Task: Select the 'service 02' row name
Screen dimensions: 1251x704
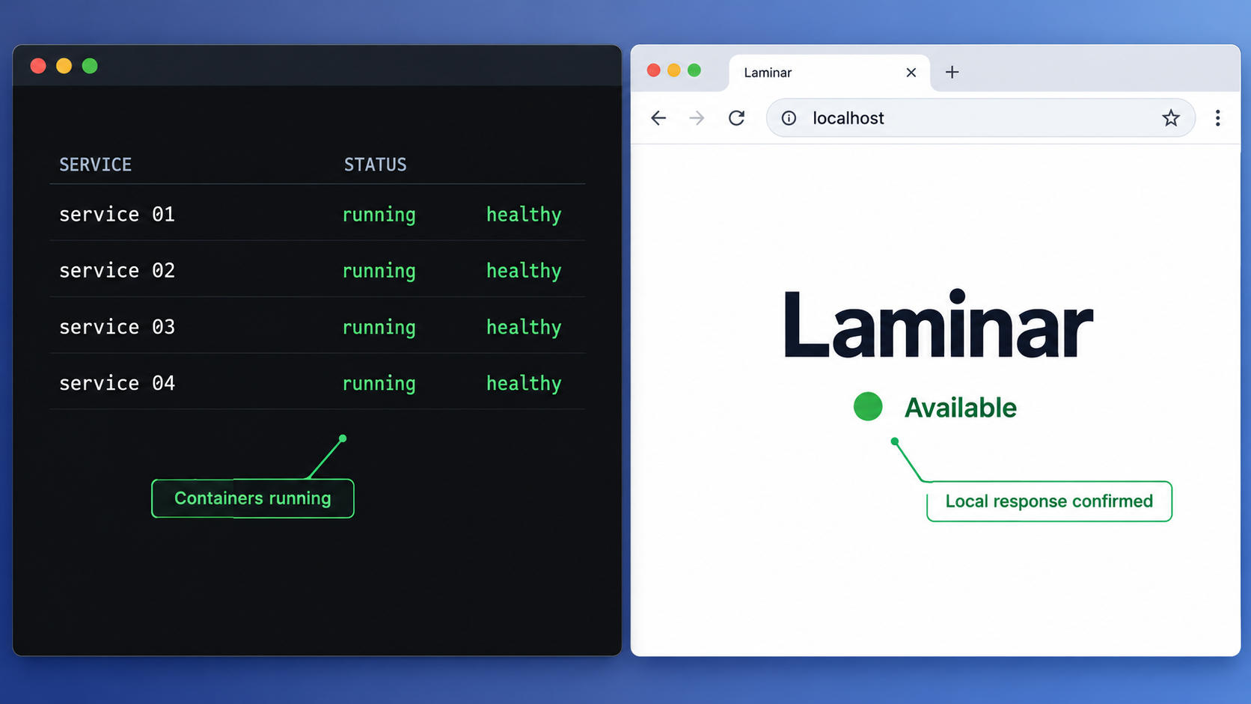Action: [117, 270]
